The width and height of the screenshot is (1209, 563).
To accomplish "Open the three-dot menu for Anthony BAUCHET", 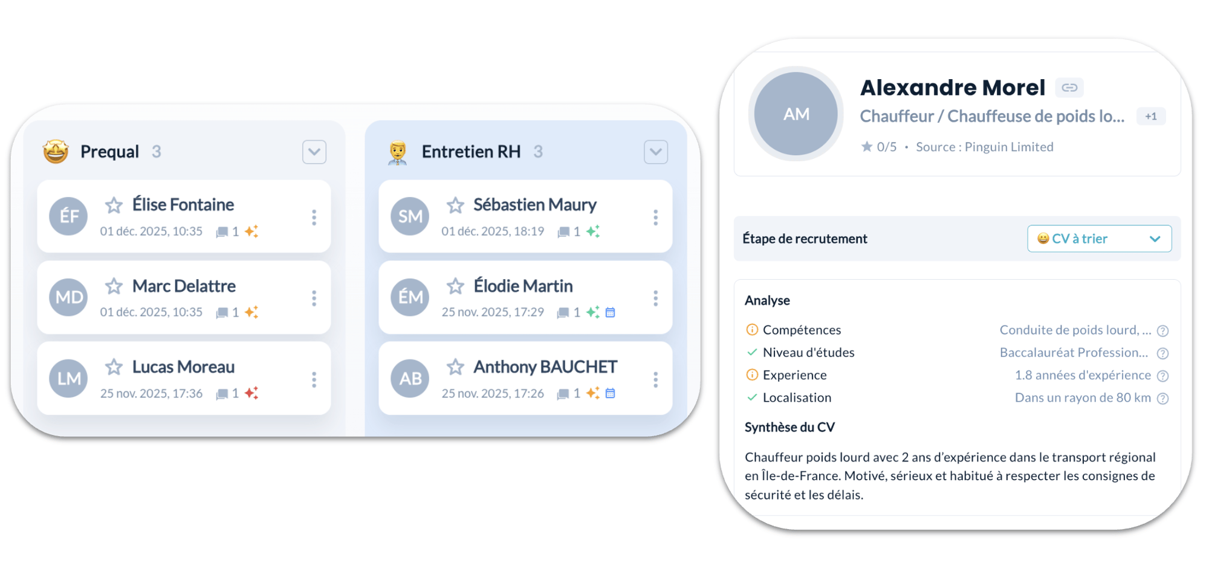I will coord(655,379).
